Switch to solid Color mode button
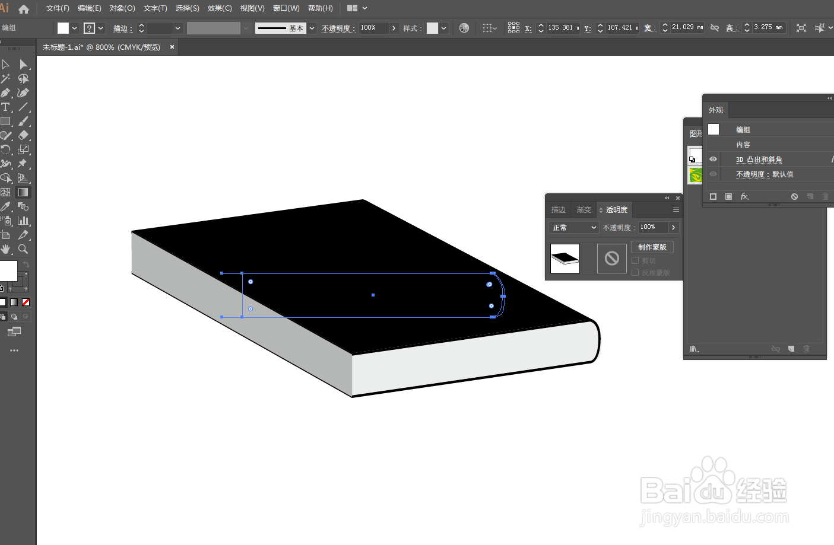Screen dimensions: 834x545 pos(3,302)
